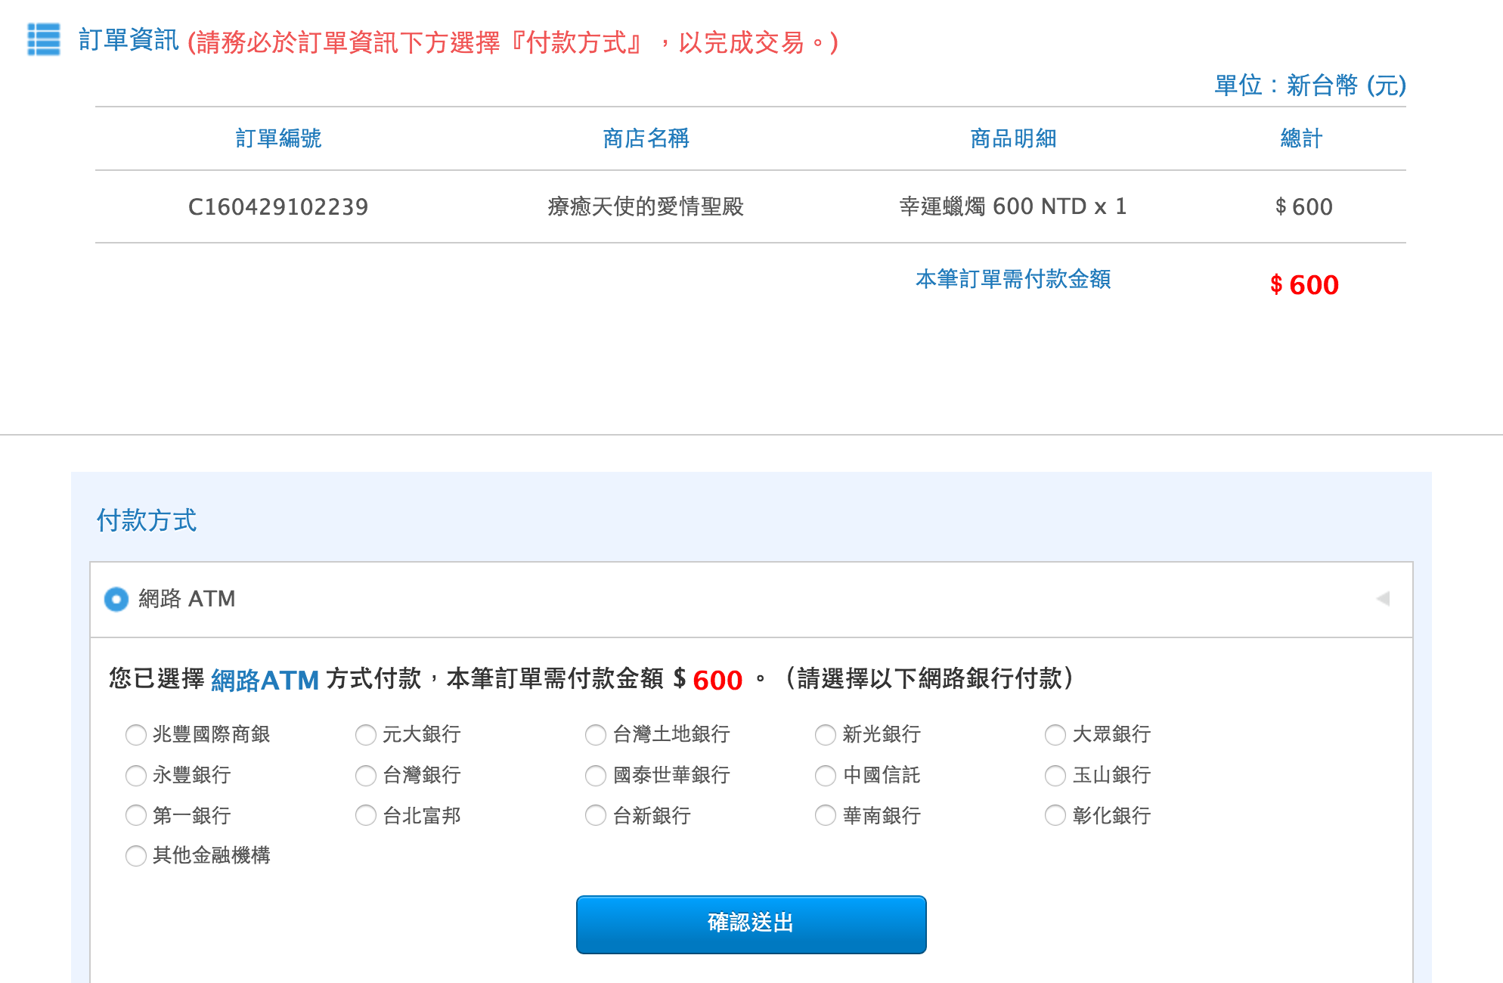Image resolution: width=1503 pixels, height=983 pixels.
Task: Click the 訂單資訊 heading text
Action: 129,39
